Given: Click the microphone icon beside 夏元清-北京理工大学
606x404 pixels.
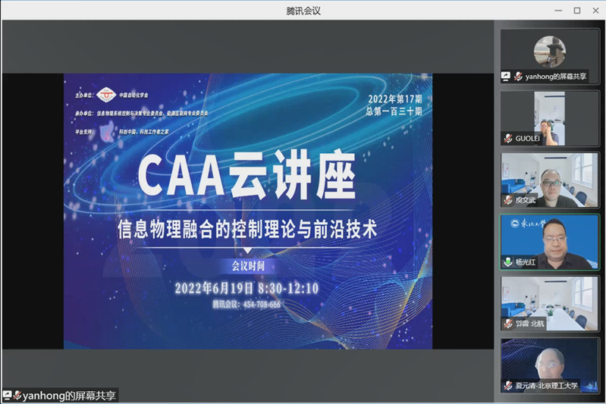Looking at the screenshot, I should click(508, 385).
